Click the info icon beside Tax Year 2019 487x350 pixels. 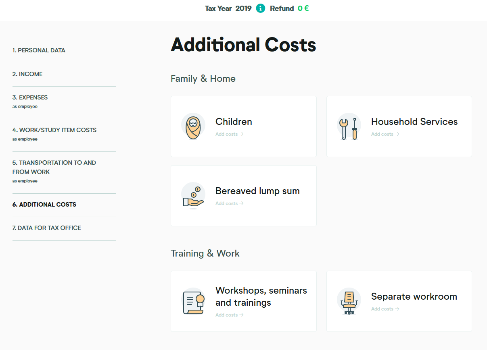click(261, 8)
